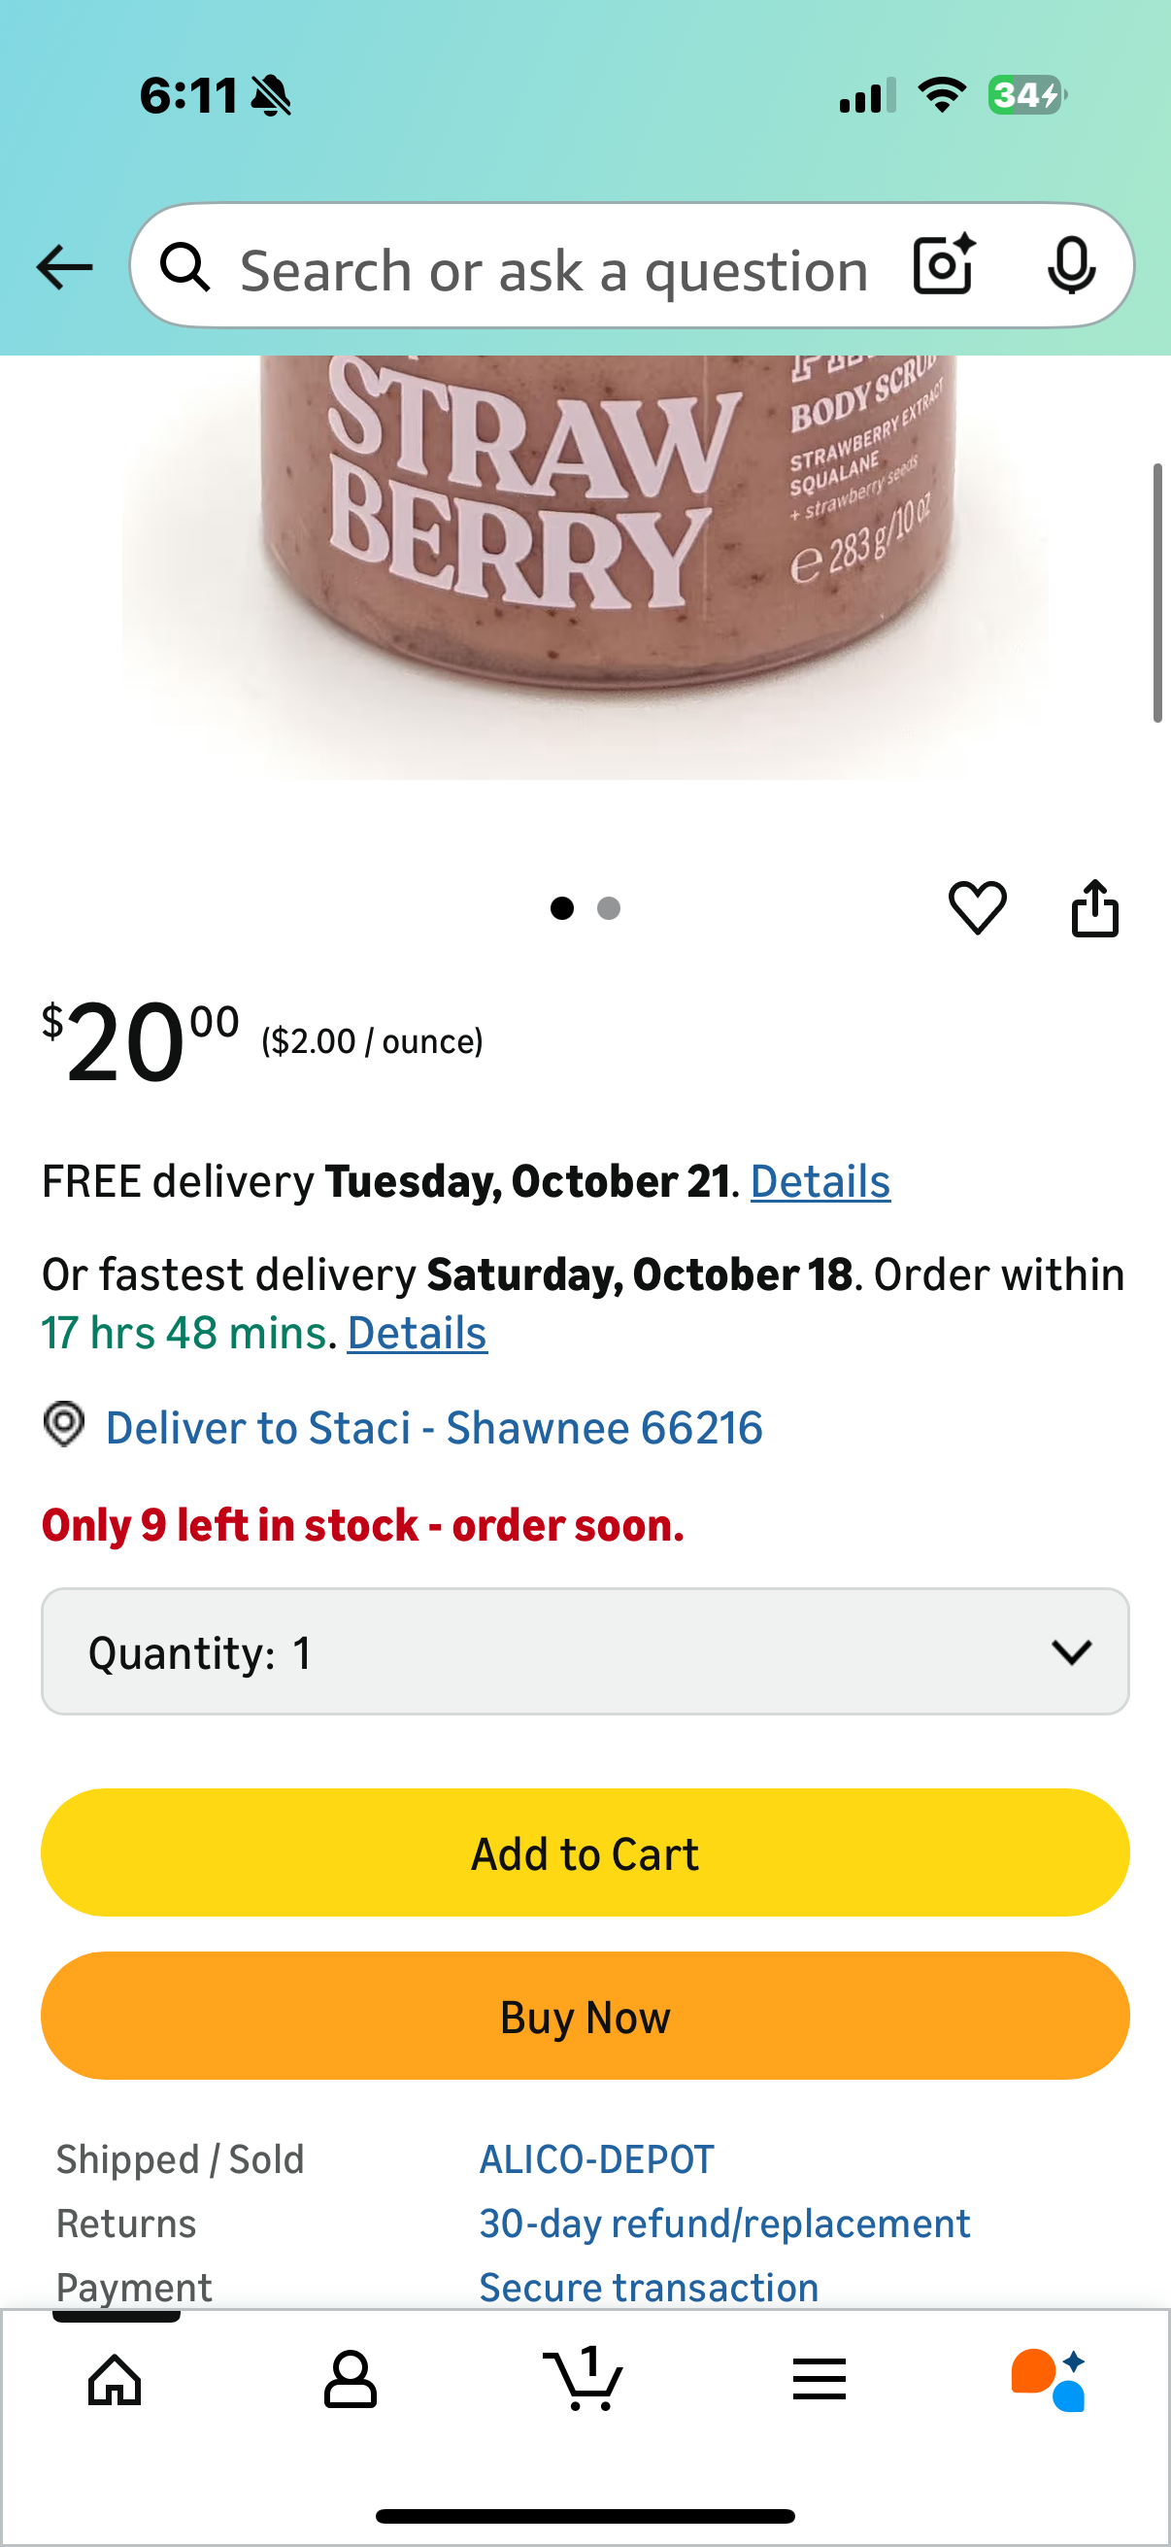The width and height of the screenshot is (1171, 2547).
Task: Open the account profile tab
Action: coord(350,2379)
